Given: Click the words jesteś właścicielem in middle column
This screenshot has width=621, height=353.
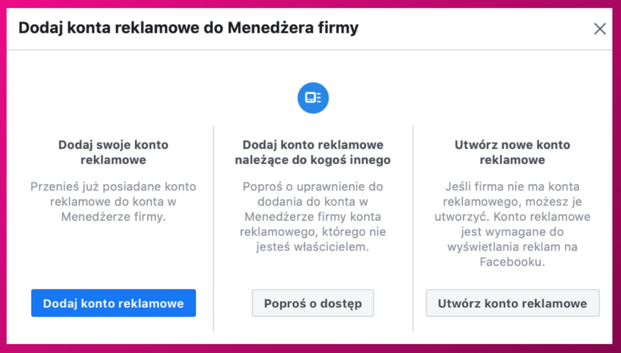Looking at the screenshot, I should click(313, 247).
